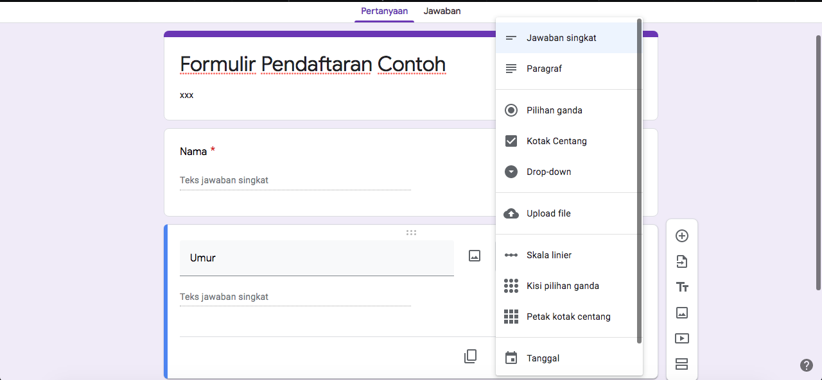Screen dimensions: 822x380
Task: Click the Umur question title field
Action: tap(317, 258)
